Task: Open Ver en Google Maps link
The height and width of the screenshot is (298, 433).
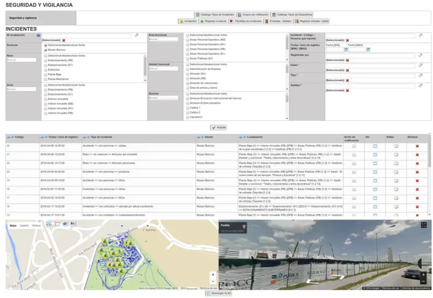Action: [x=232, y=231]
